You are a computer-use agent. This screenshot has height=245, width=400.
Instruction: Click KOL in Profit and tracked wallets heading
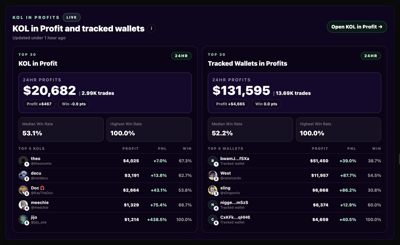click(x=78, y=29)
